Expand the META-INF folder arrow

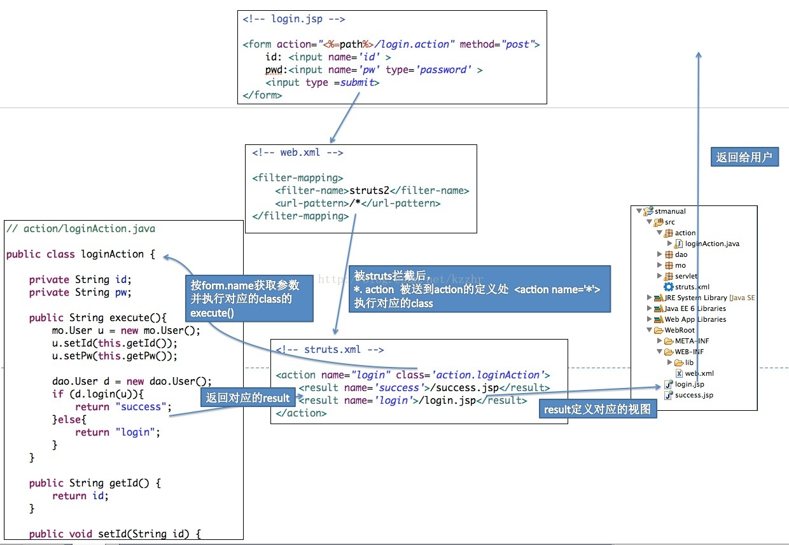pos(659,341)
